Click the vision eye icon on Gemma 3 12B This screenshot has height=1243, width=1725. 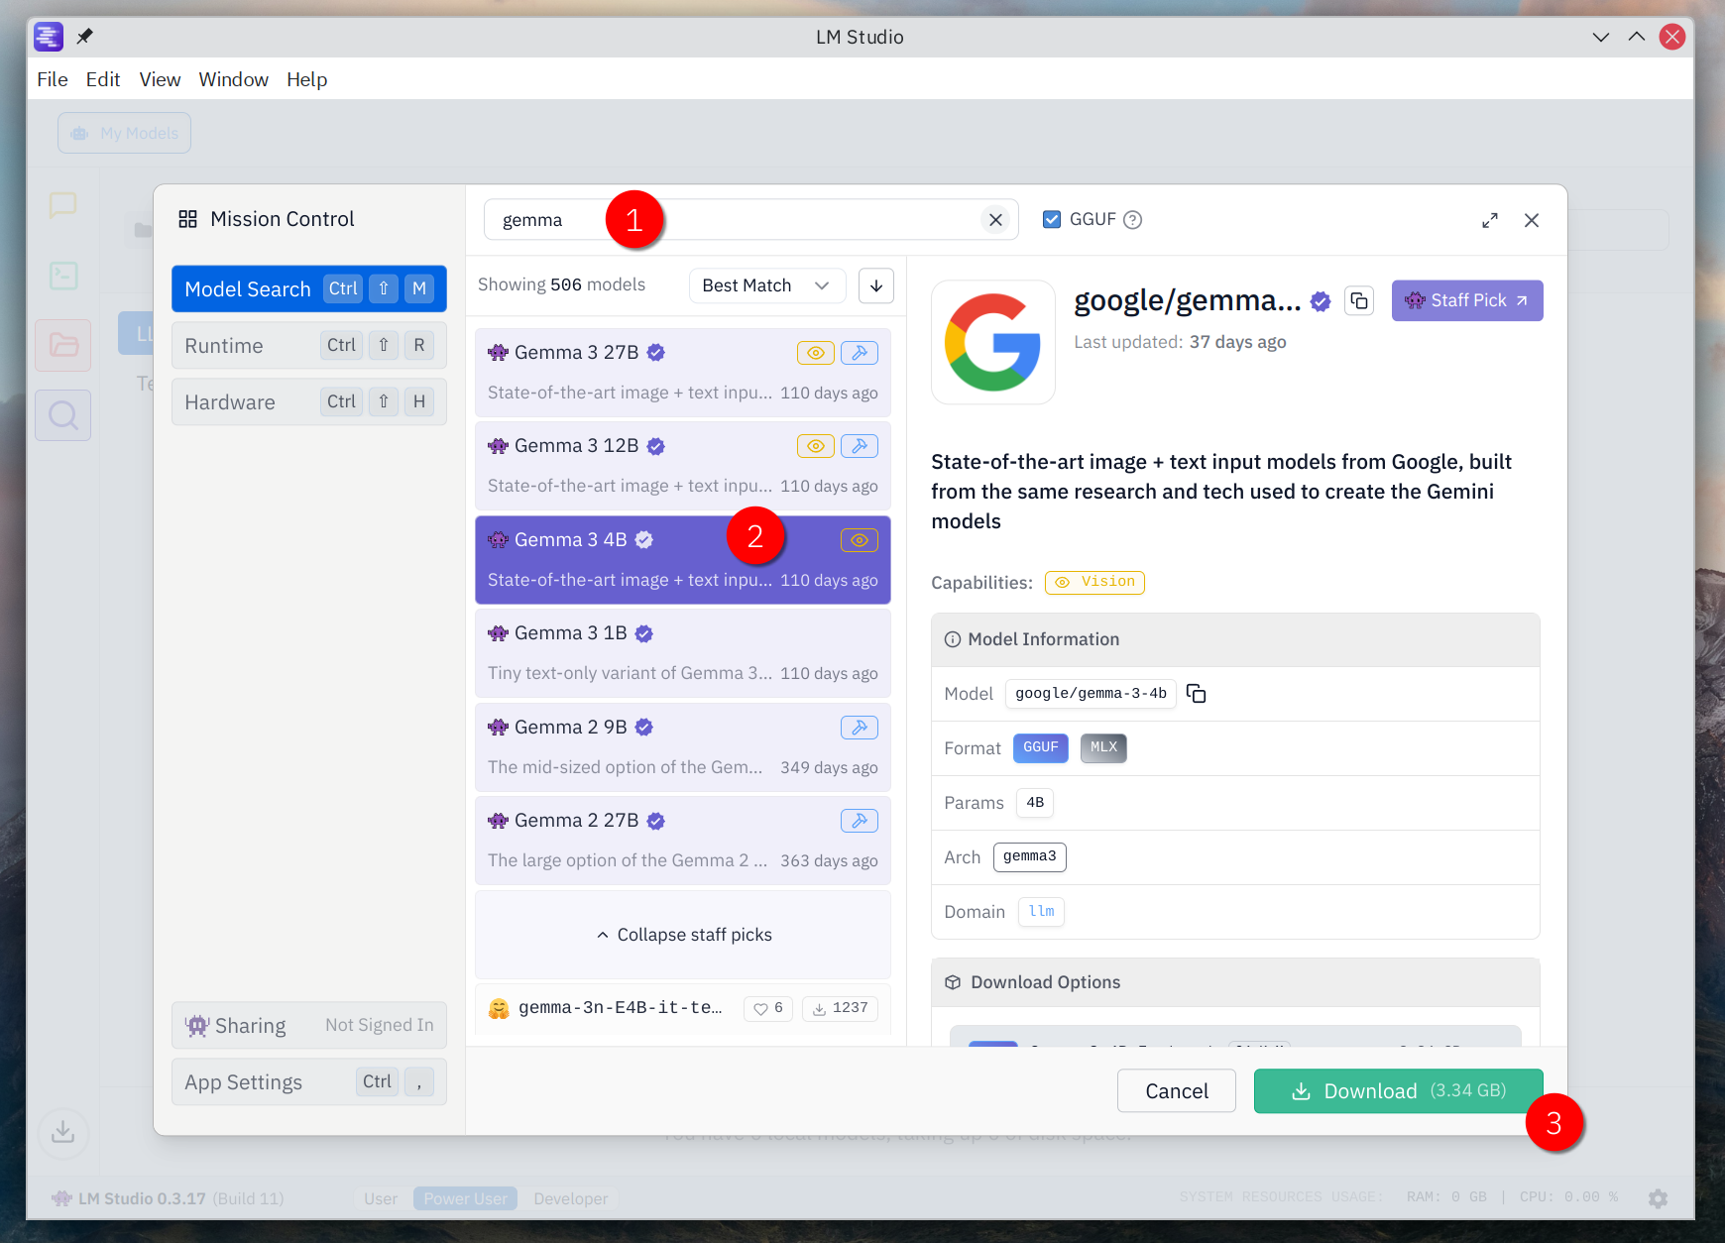815,446
